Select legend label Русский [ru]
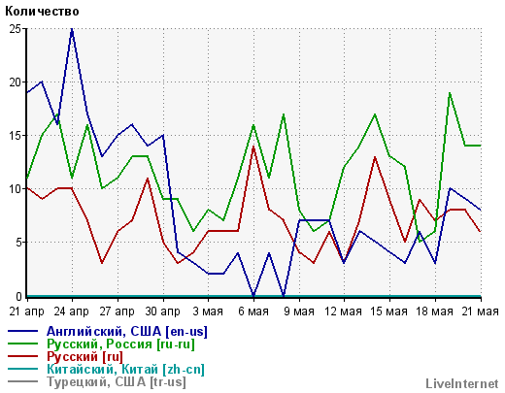Image resolution: width=505 pixels, height=393 pixels. [84, 357]
